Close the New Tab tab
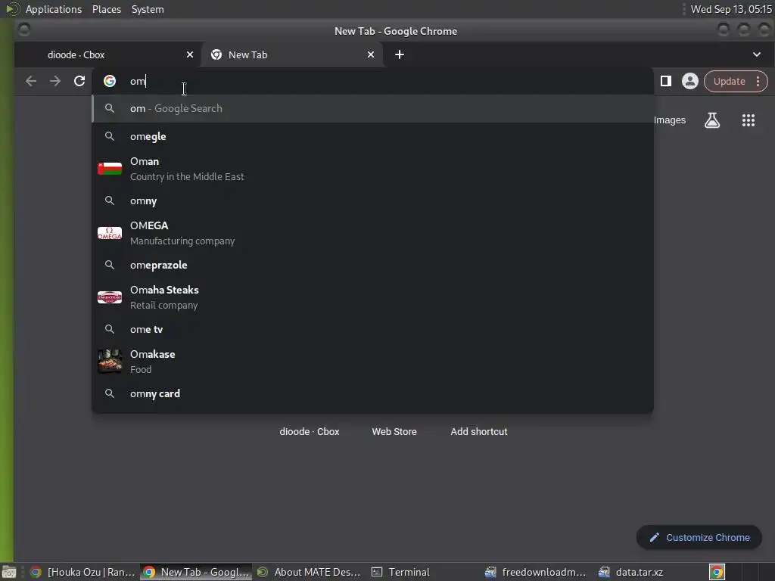 pyautogui.click(x=371, y=54)
